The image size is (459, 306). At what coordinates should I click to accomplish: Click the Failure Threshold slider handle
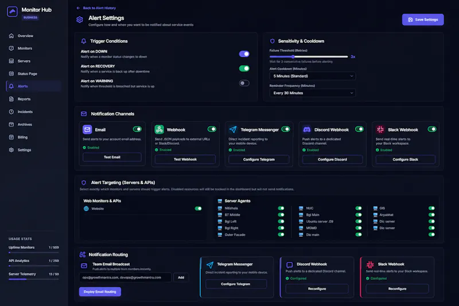tap(293, 57)
